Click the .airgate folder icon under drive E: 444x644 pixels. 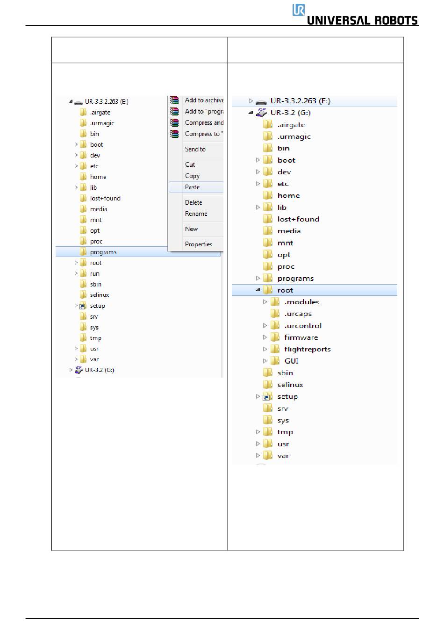(x=83, y=112)
